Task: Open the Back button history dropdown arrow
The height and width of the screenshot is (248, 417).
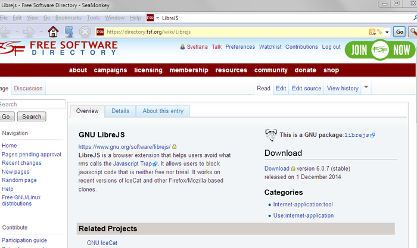Action: (x=17, y=32)
